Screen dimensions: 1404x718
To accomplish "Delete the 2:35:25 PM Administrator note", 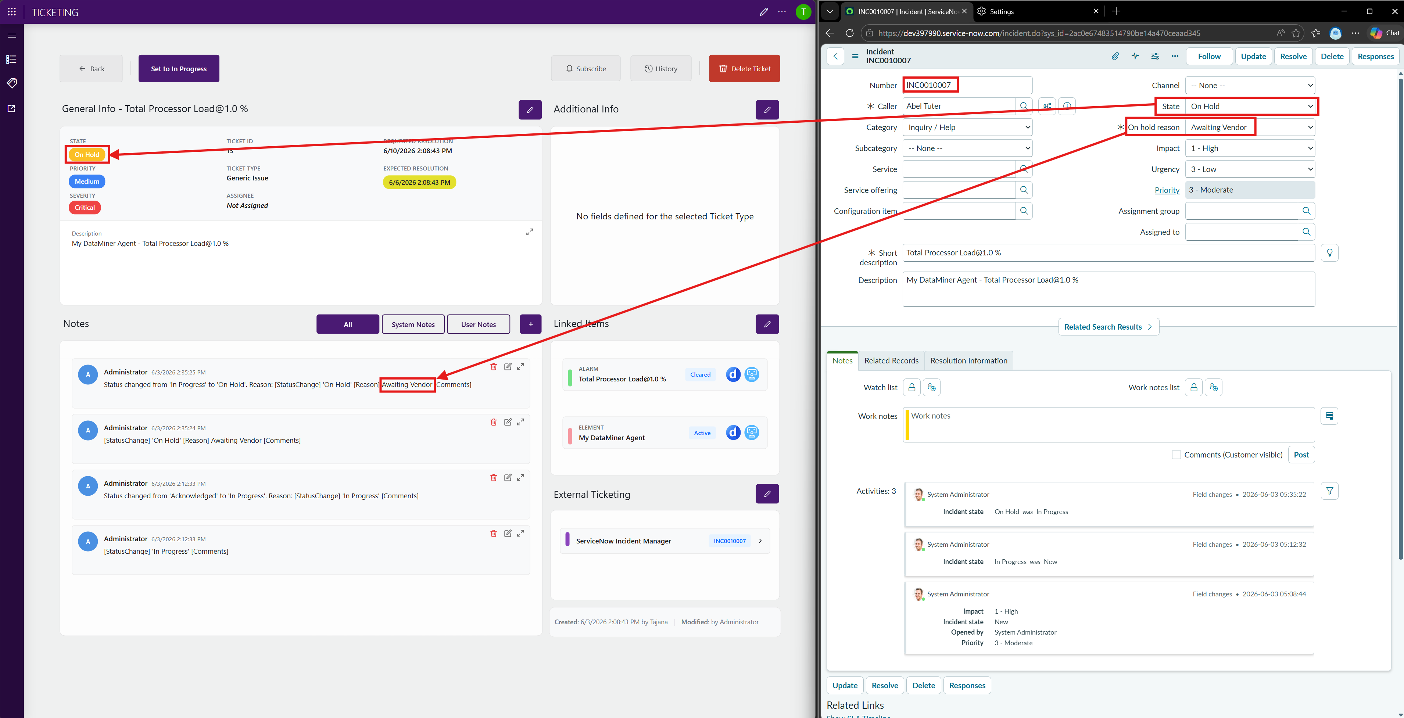I will click(x=493, y=367).
